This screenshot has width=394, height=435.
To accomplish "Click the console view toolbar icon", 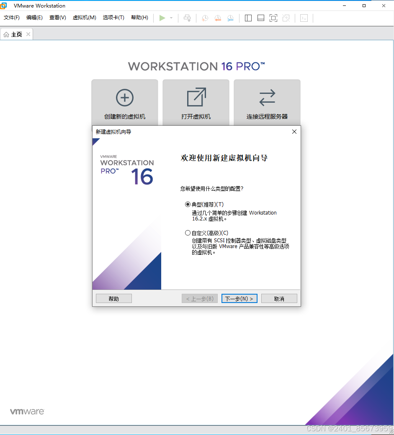I will click(304, 18).
